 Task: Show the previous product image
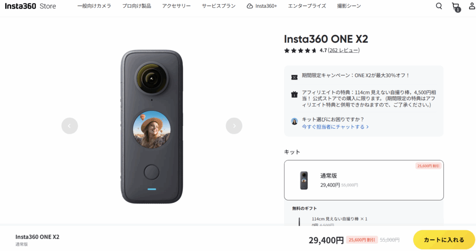tap(70, 125)
